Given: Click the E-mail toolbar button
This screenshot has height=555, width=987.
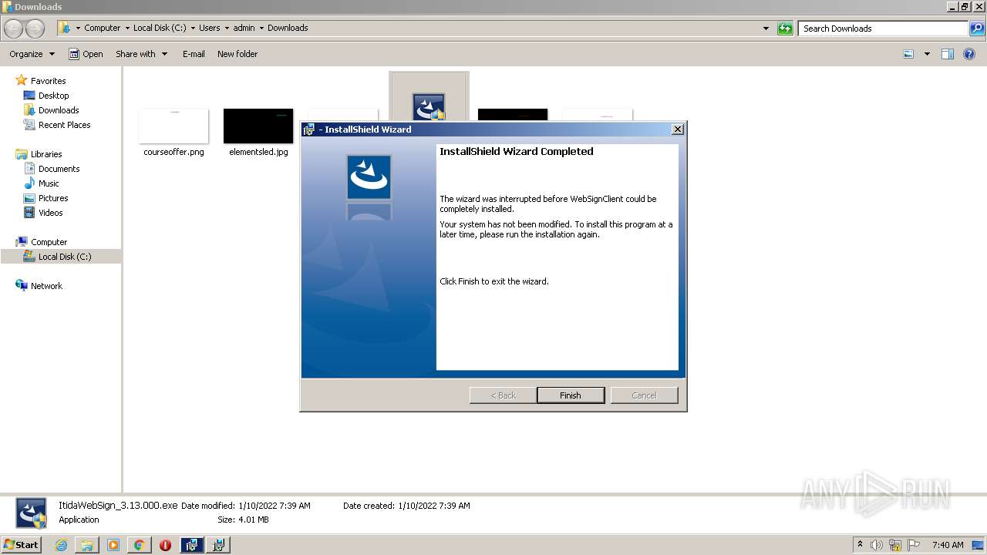Looking at the screenshot, I should tap(194, 54).
